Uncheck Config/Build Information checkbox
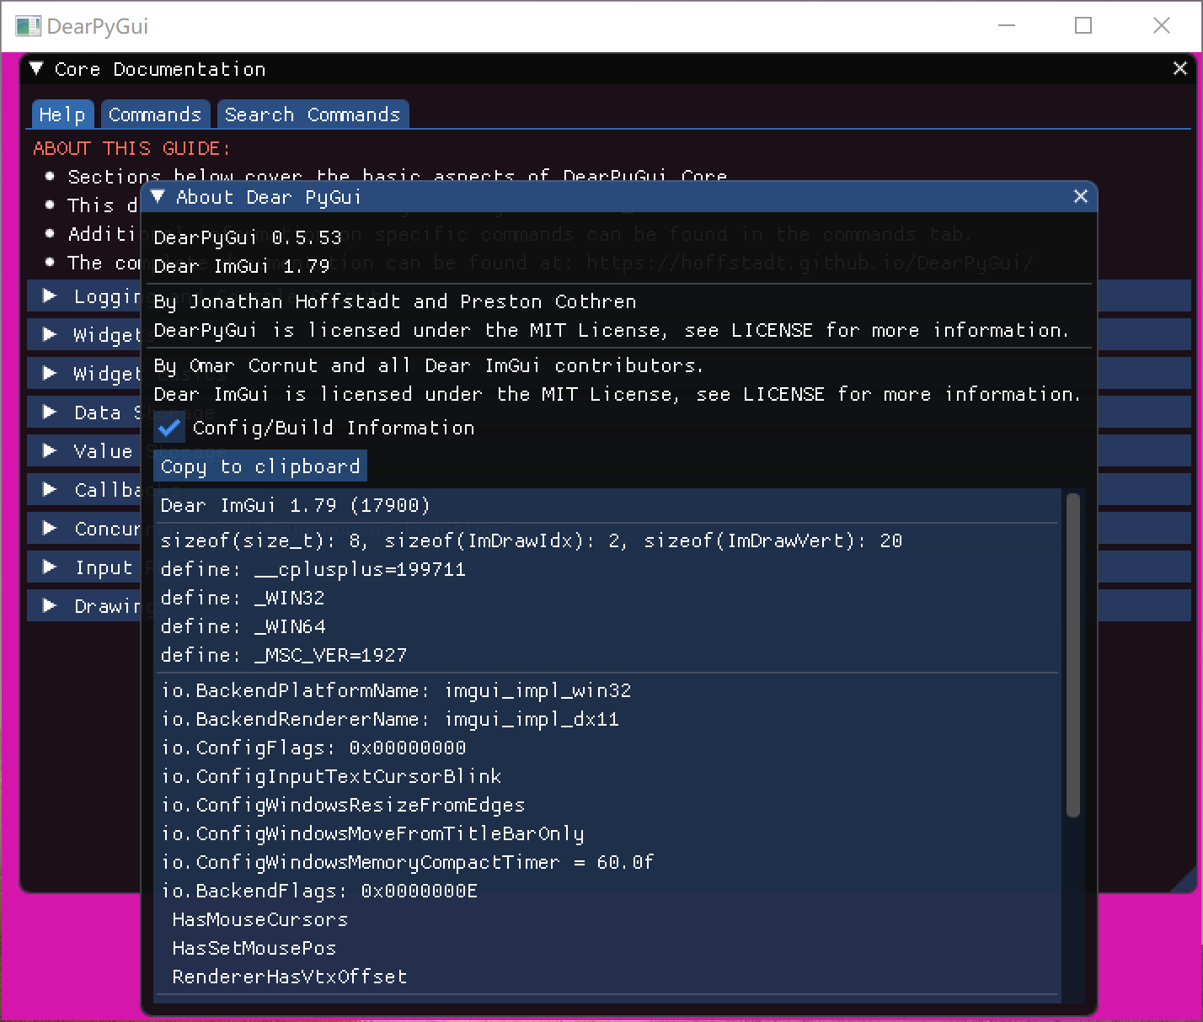1203x1022 pixels. pos(168,428)
